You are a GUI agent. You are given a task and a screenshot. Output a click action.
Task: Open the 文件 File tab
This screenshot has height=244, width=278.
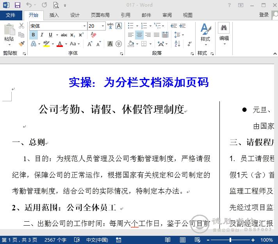point(11,15)
